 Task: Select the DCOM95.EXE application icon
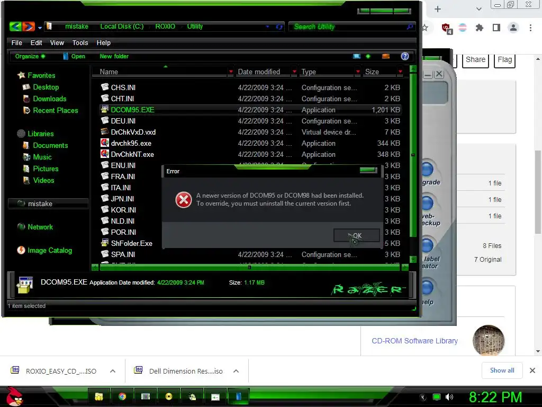click(105, 109)
